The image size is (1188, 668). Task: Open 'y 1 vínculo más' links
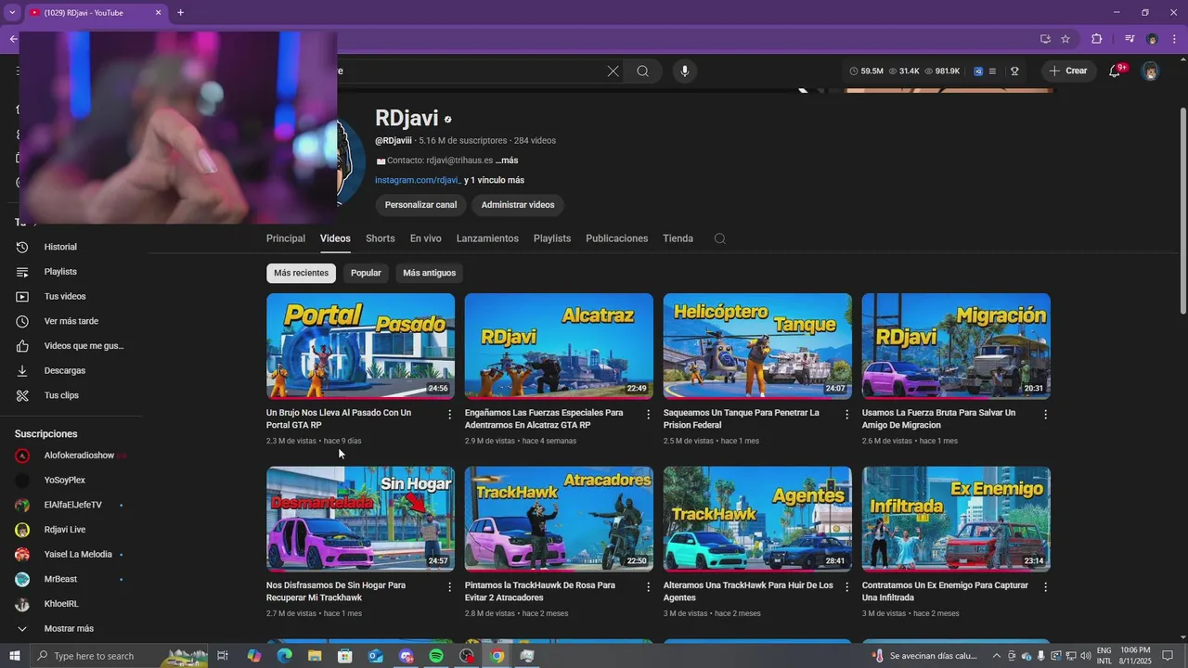tap(494, 180)
